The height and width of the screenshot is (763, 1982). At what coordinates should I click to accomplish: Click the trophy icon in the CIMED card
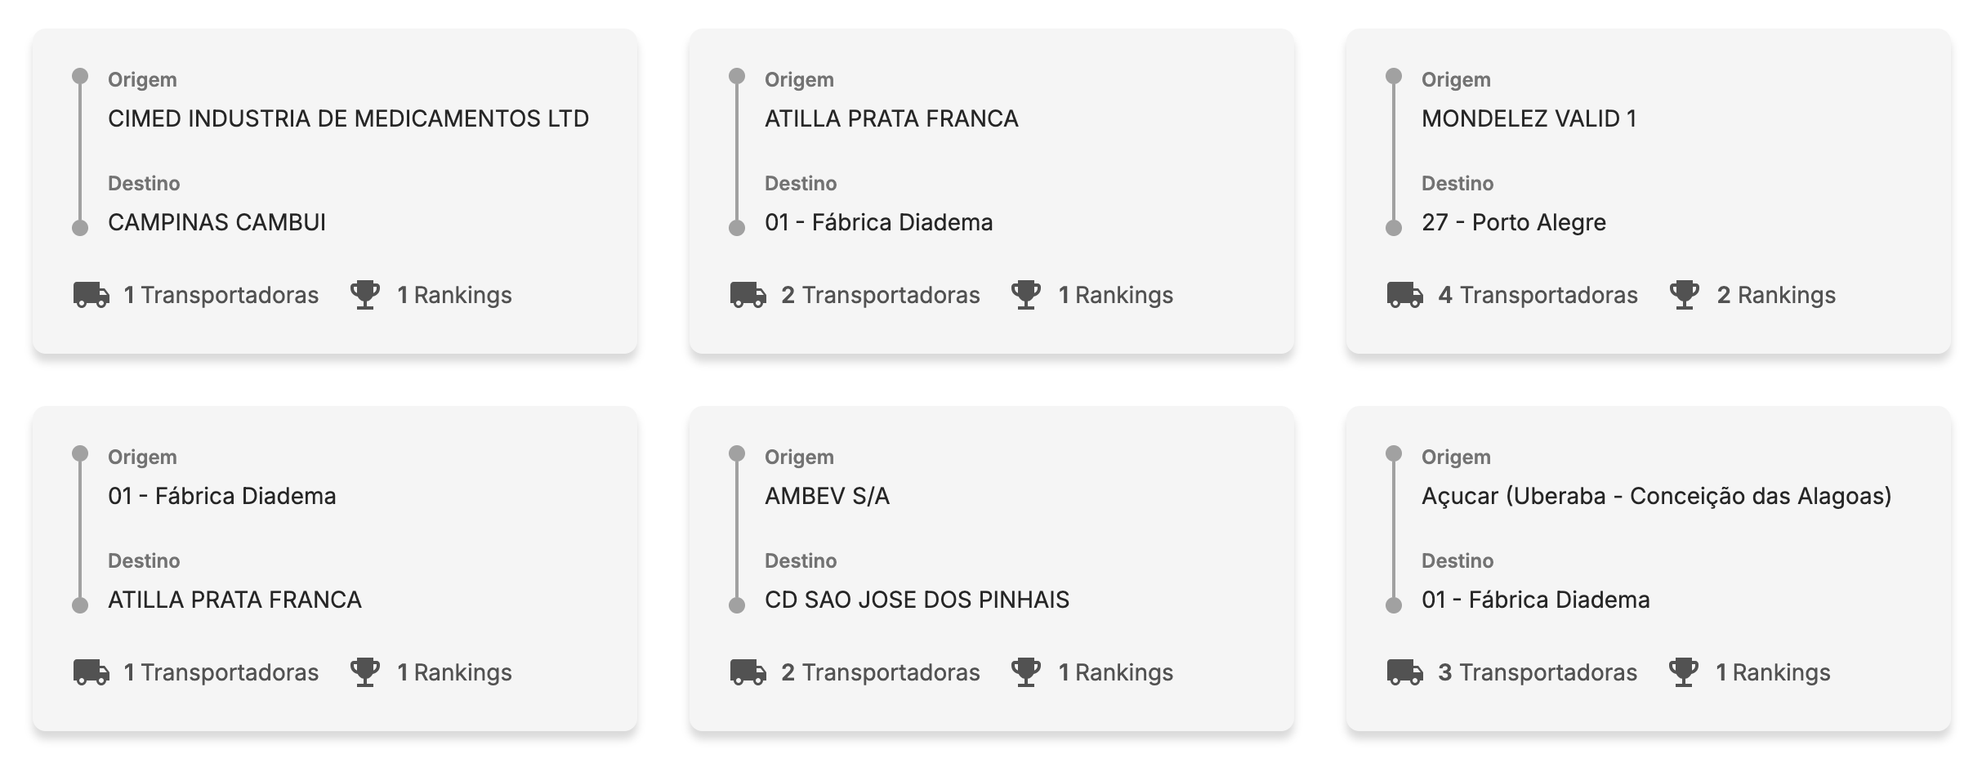coord(365,295)
